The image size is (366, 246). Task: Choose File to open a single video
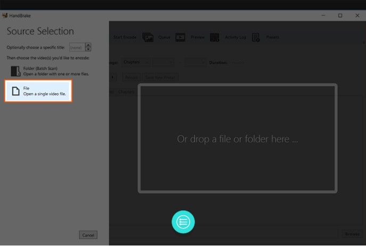point(38,91)
